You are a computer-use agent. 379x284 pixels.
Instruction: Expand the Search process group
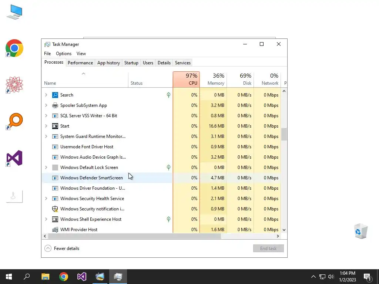(x=46, y=95)
